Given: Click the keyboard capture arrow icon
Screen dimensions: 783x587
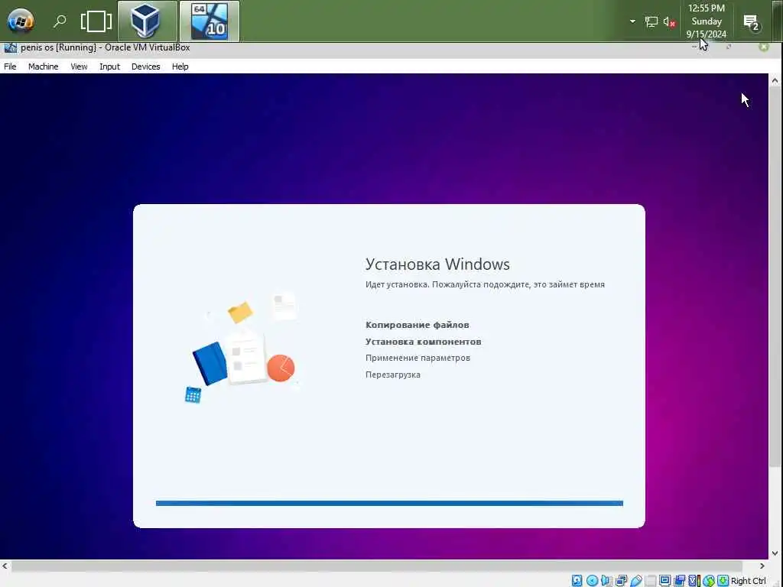Looking at the screenshot, I should point(723,581).
